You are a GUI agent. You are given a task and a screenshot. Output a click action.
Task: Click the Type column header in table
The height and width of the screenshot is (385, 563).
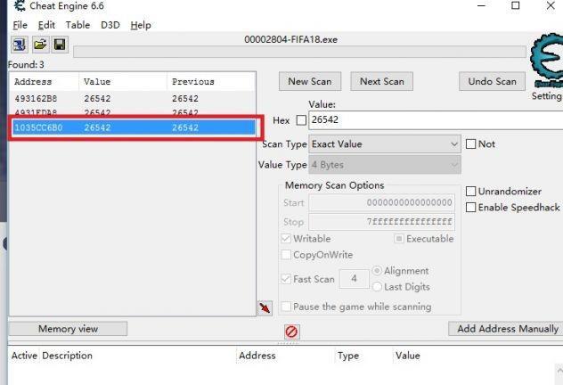pyautogui.click(x=348, y=356)
